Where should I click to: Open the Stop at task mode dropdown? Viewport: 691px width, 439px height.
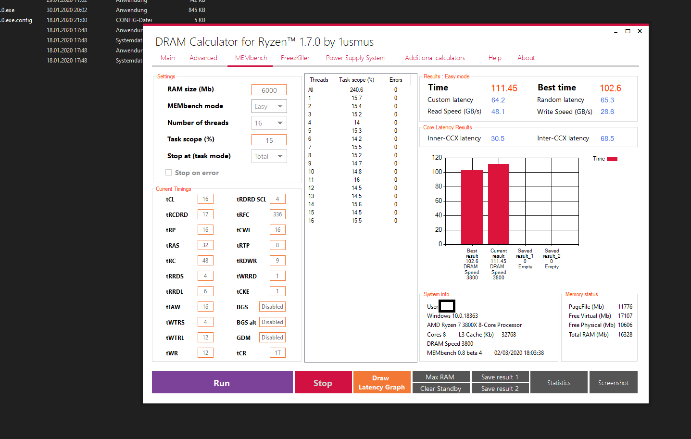[269, 156]
